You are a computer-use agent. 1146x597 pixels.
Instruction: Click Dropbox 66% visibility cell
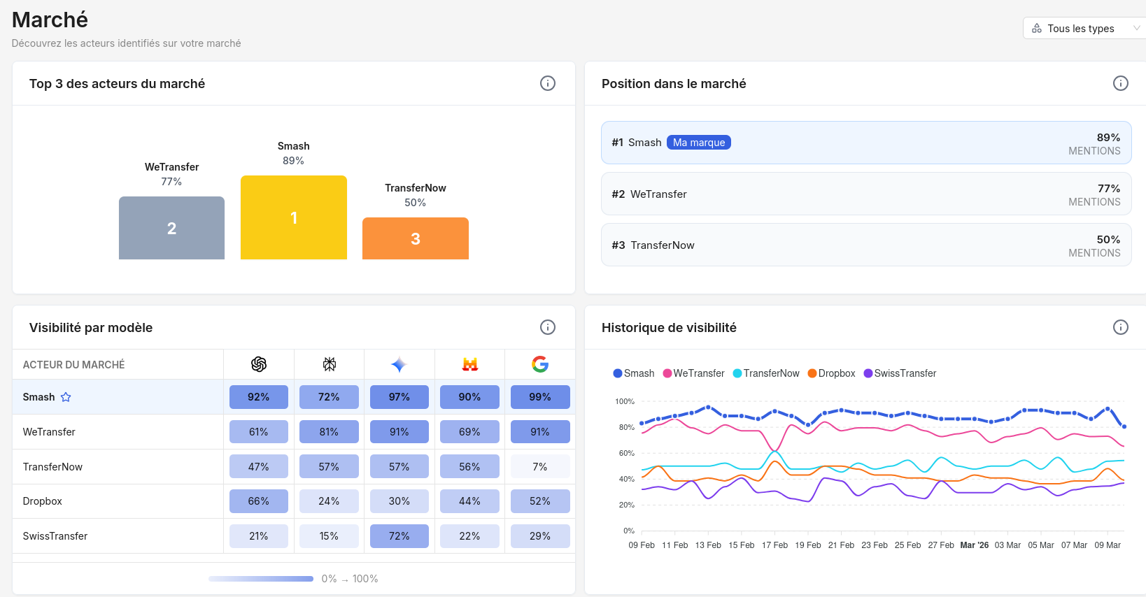259,501
